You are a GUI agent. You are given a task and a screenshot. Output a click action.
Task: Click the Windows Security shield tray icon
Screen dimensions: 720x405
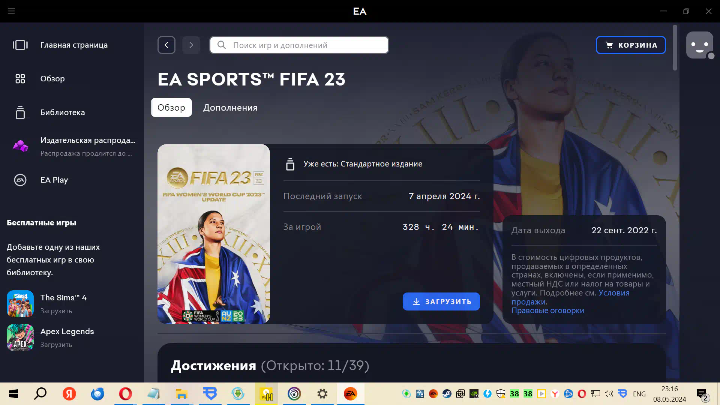coord(501,394)
